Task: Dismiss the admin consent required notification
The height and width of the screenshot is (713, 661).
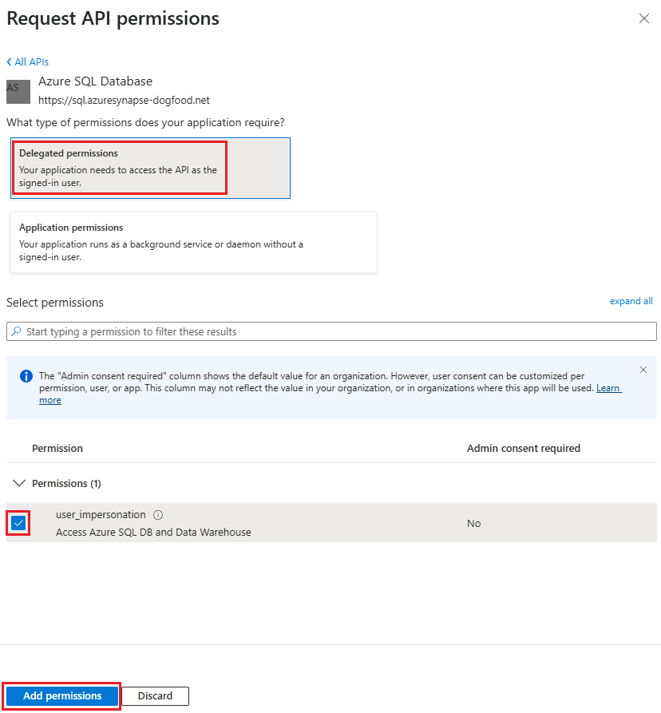Action: click(x=643, y=369)
